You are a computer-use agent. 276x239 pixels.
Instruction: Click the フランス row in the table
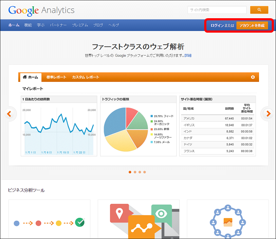coord(217,151)
